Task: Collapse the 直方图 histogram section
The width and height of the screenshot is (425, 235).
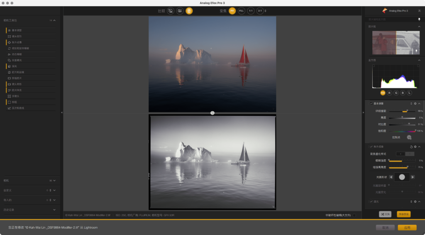Action: pyautogui.click(x=419, y=60)
